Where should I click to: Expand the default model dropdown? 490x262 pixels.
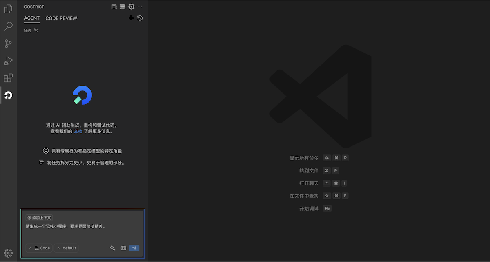pyautogui.click(x=66, y=248)
